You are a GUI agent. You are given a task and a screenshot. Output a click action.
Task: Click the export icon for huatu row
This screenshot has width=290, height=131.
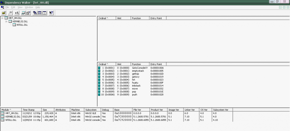point(99,83)
